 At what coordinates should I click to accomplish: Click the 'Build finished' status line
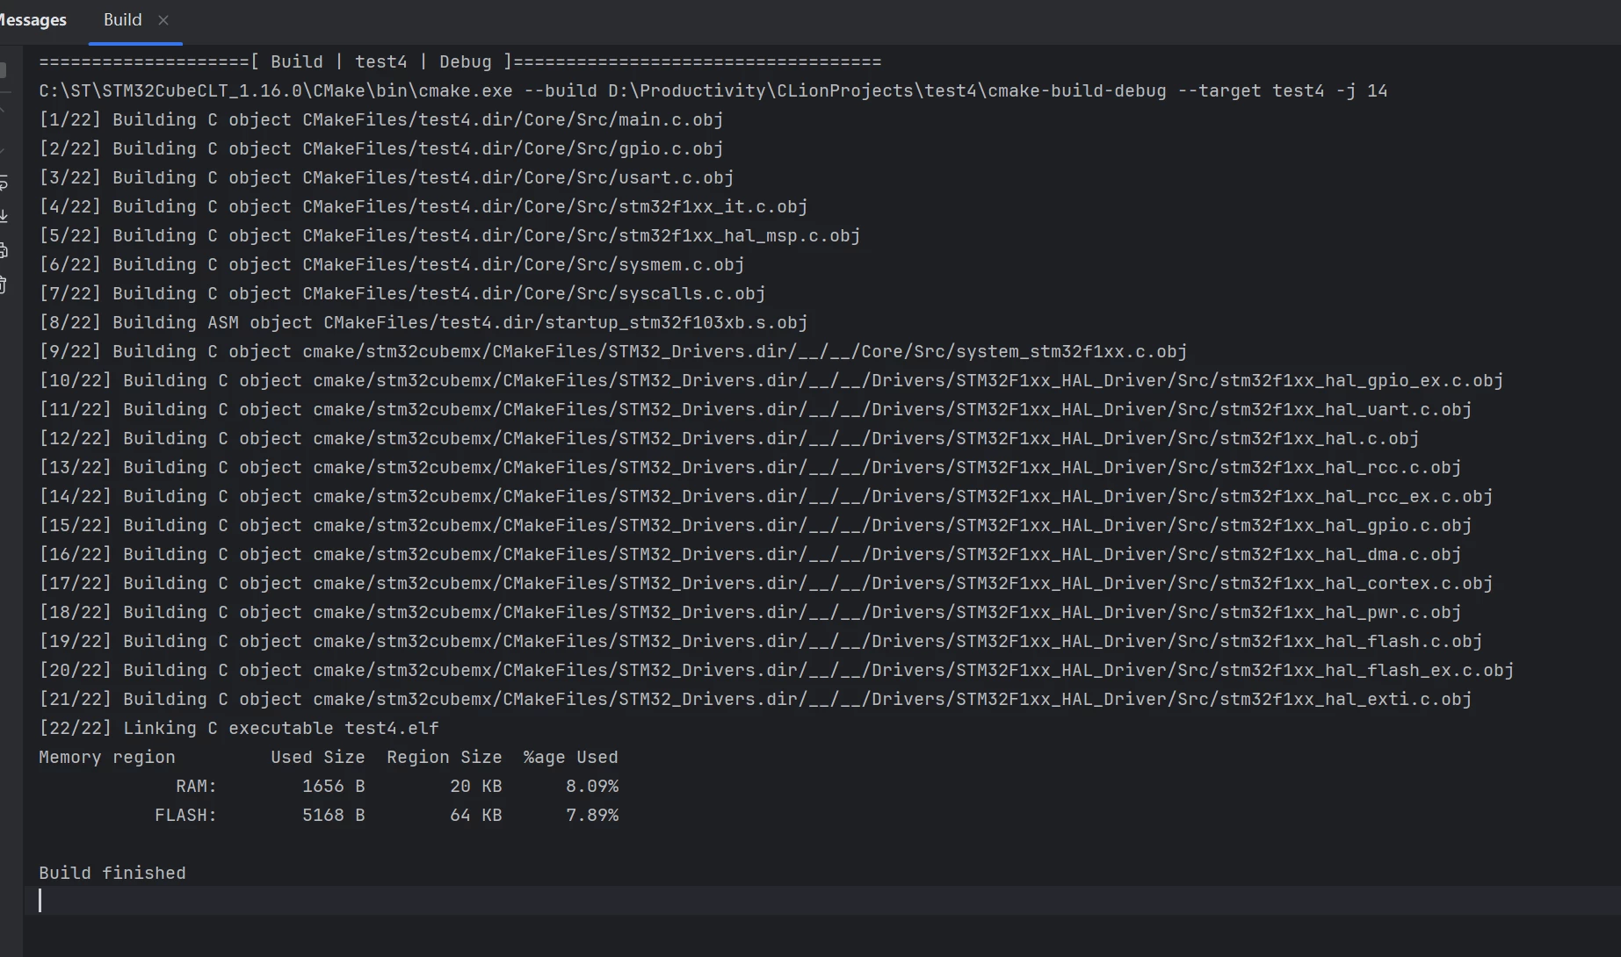[112, 874]
